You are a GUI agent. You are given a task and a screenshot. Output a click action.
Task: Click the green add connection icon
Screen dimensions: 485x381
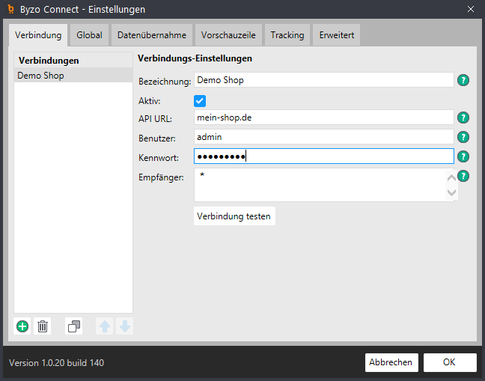[22, 326]
